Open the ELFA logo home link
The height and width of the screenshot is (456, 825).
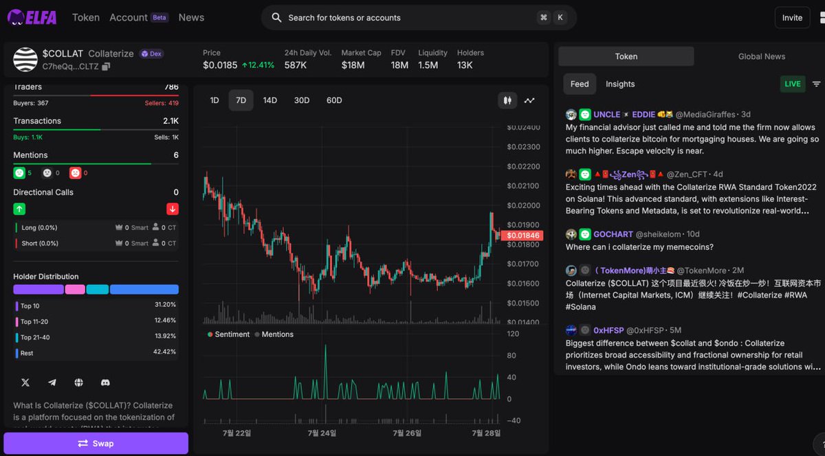click(32, 17)
